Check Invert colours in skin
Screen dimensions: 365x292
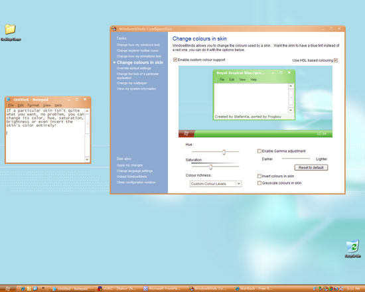click(x=259, y=176)
